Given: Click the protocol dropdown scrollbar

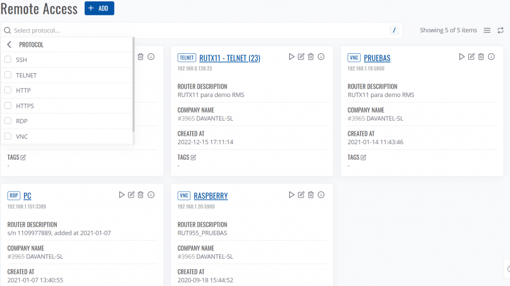Looking at the screenshot, I should 133,85.
